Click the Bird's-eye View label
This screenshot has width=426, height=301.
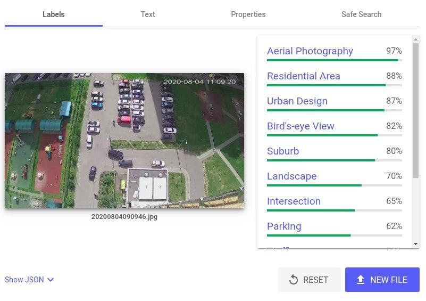click(300, 126)
